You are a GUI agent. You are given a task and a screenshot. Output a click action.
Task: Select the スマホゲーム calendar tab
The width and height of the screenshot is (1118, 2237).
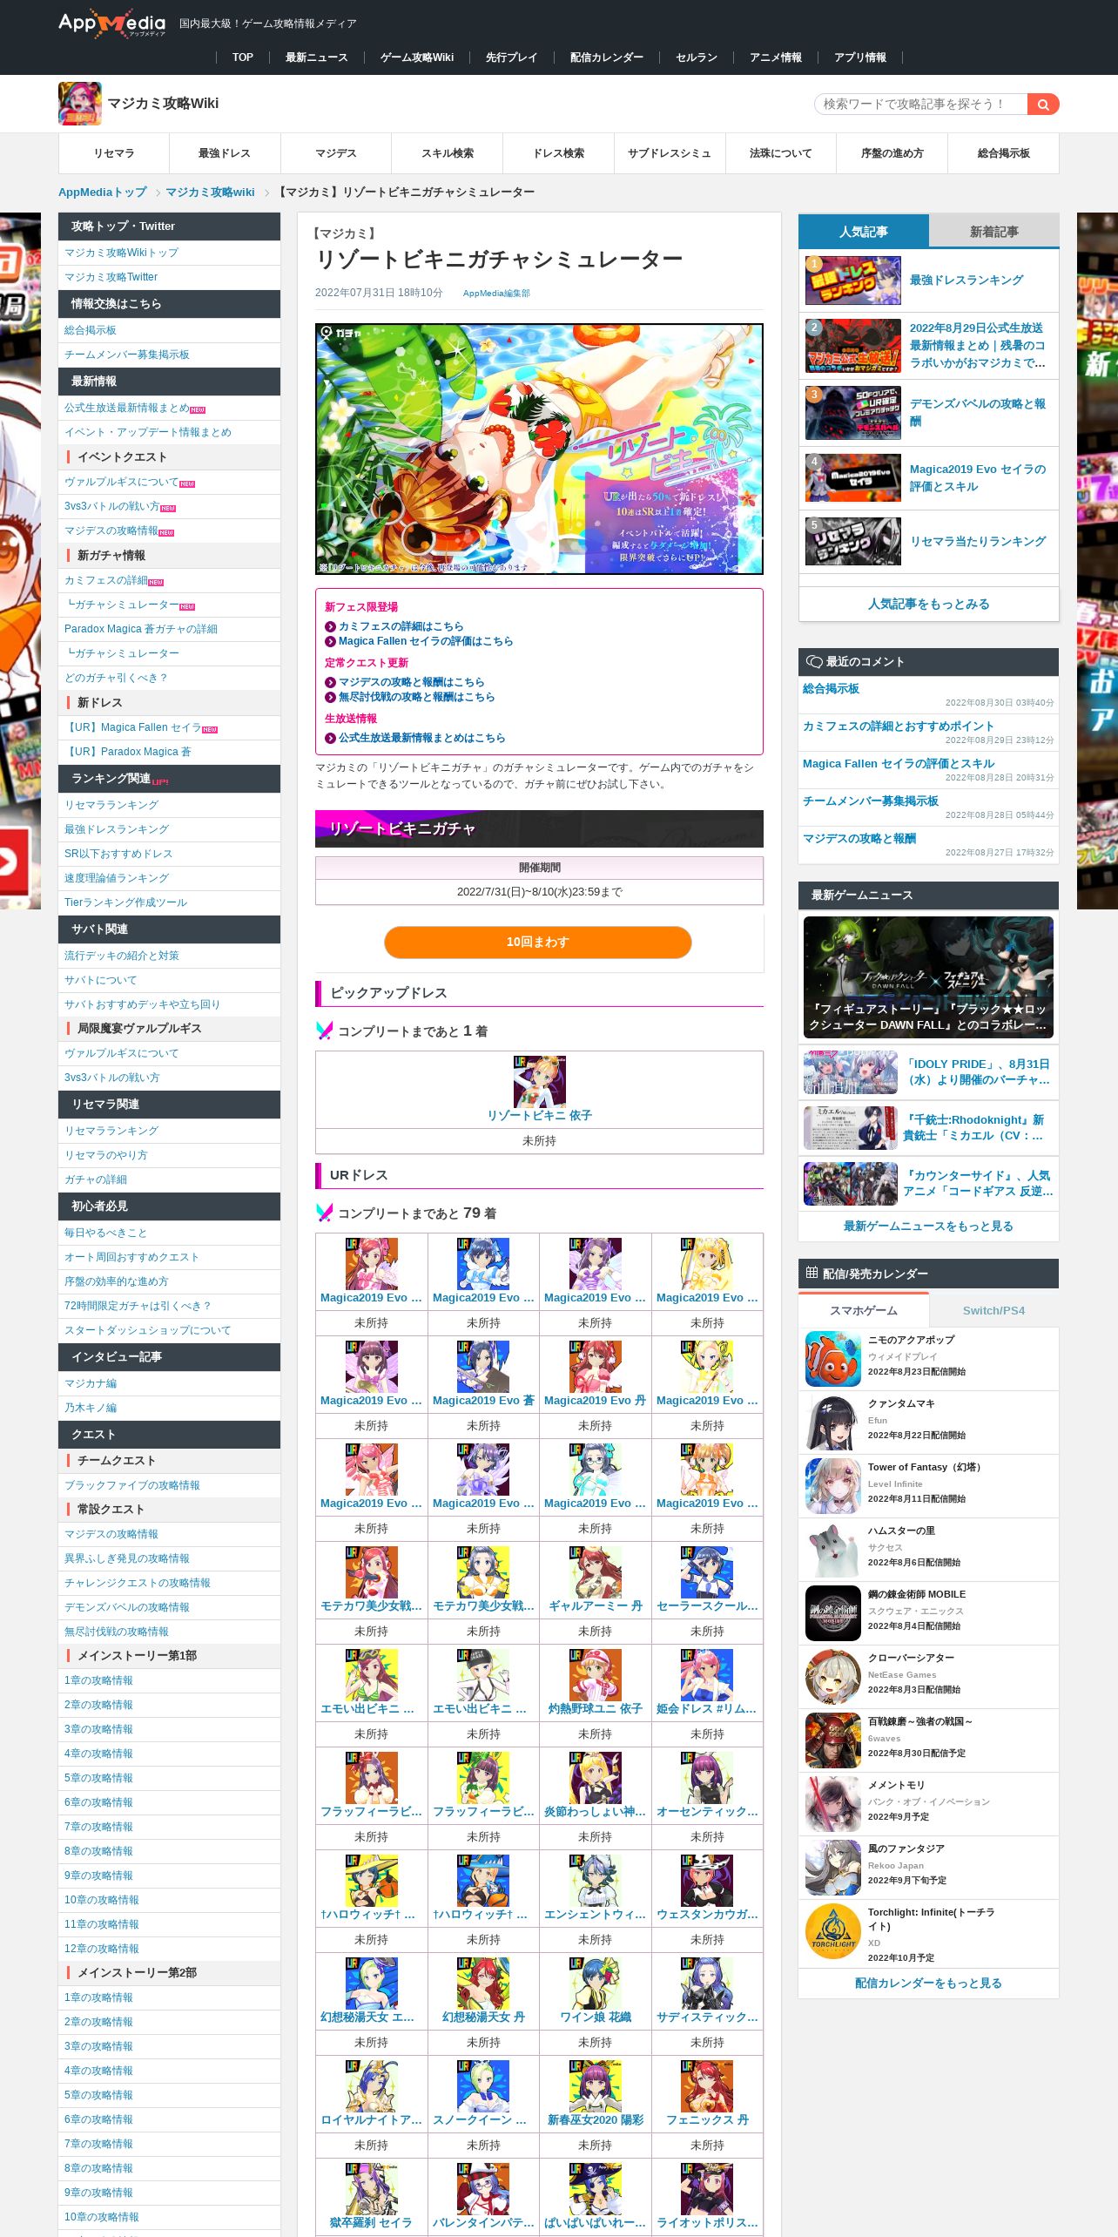(x=864, y=1310)
